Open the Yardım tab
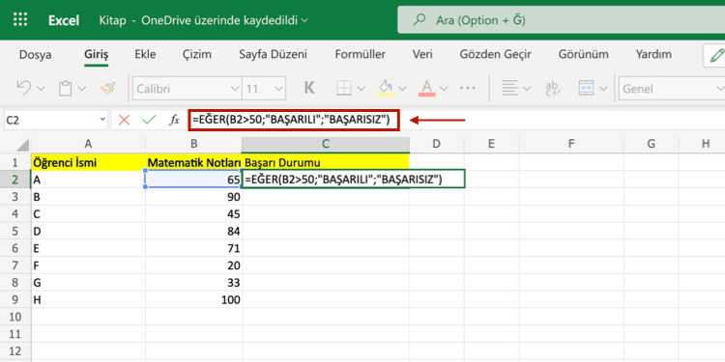The width and height of the screenshot is (725, 362). click(653, 54)
